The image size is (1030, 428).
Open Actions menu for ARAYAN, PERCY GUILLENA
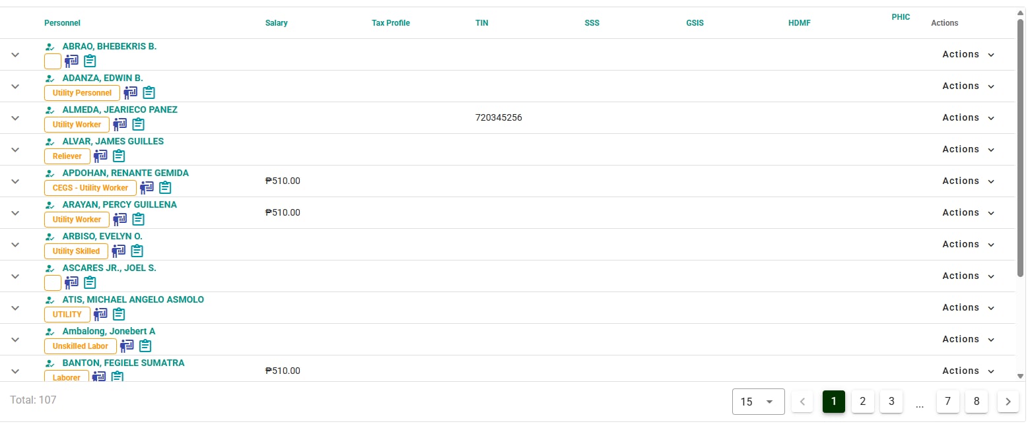(x=968, y=213)
